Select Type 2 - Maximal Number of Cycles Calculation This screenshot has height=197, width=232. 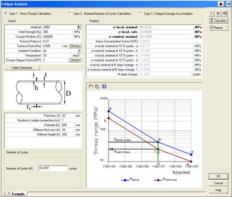pyautogui.click(x=100, y=14)
